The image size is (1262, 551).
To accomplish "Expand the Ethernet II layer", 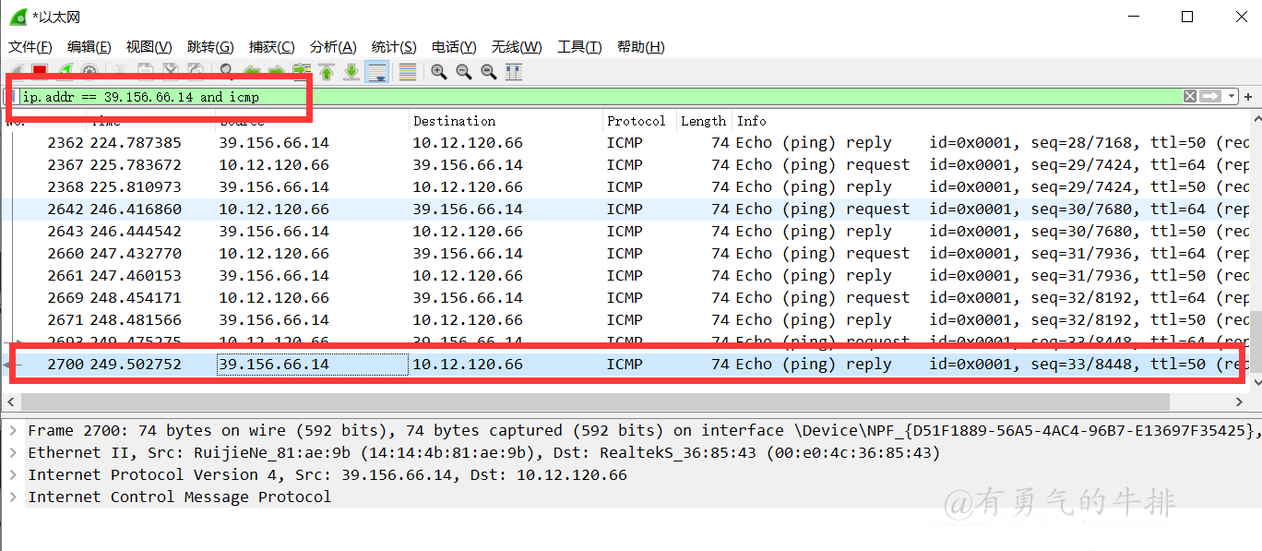I will click(x=14, y=453).
